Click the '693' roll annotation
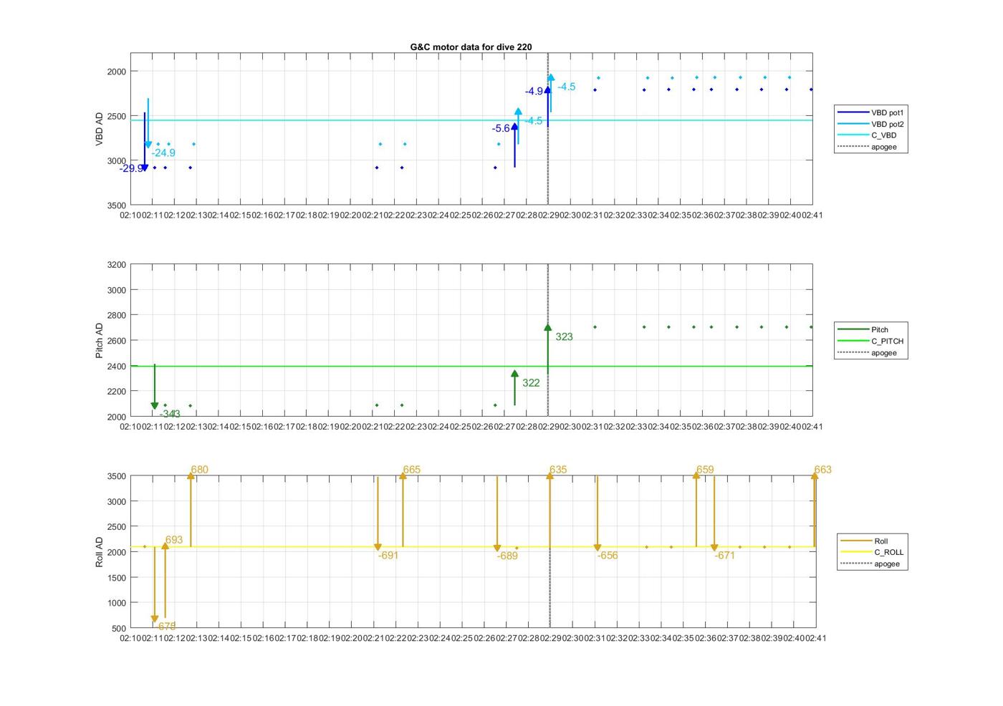This screenshot has height=706, width=1003. click(x=174, y=541)
